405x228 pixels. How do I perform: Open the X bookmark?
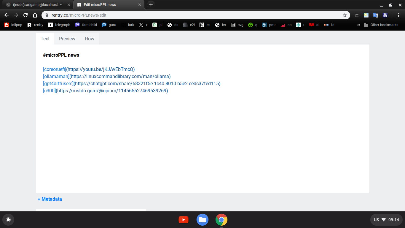(x=143, y=25)
